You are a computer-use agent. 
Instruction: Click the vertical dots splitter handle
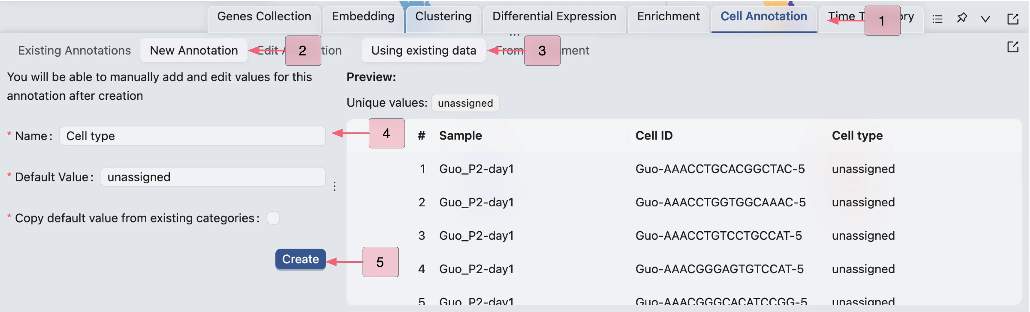pyautogui.click(x=335, y=186)
